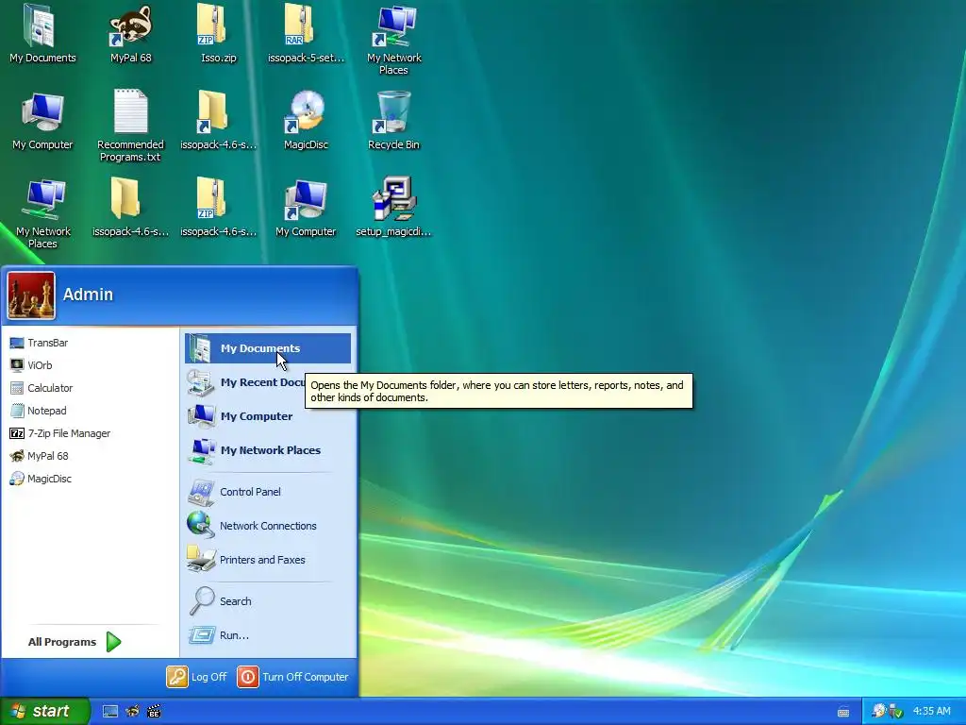
Task: Open My Computer in the Start menu
Action: [x=267, y=416]
